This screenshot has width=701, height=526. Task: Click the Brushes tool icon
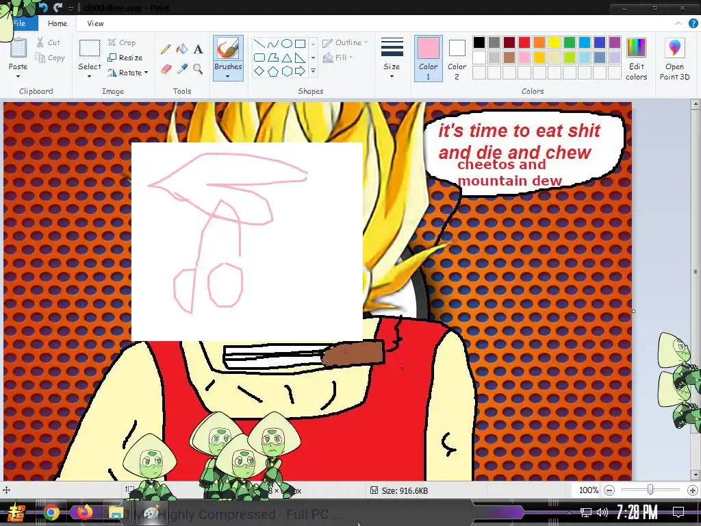coord(228,49)
